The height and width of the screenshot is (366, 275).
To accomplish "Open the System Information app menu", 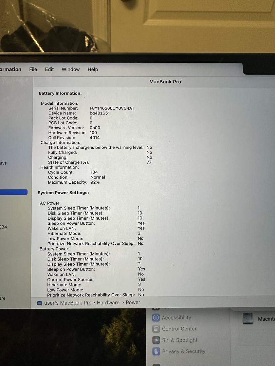I will (11, 69).
